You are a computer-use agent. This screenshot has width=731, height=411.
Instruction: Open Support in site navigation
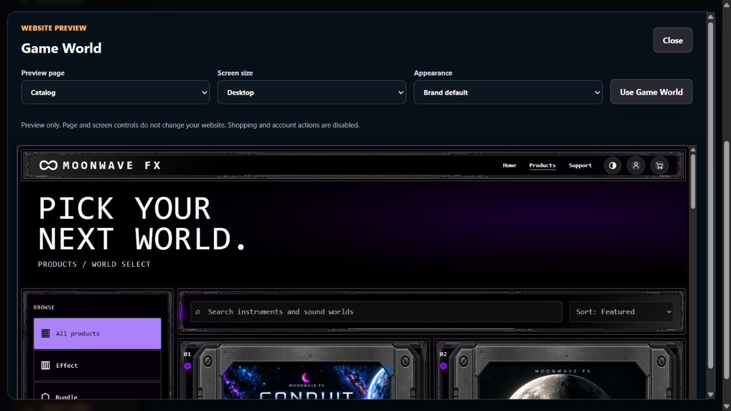pyautogui.click(x=580, y=166)
